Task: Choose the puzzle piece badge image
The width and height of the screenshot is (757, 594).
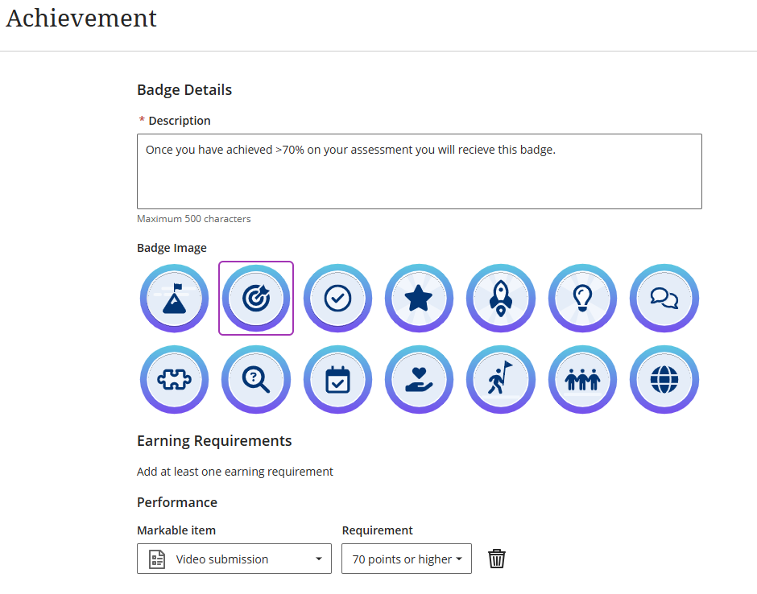Action: [x=174, y=380]
